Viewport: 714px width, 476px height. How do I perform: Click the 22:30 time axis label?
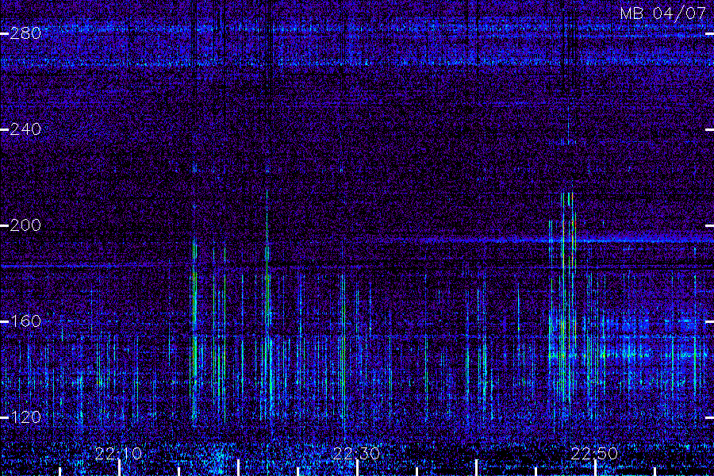click(x=356, y=454)
